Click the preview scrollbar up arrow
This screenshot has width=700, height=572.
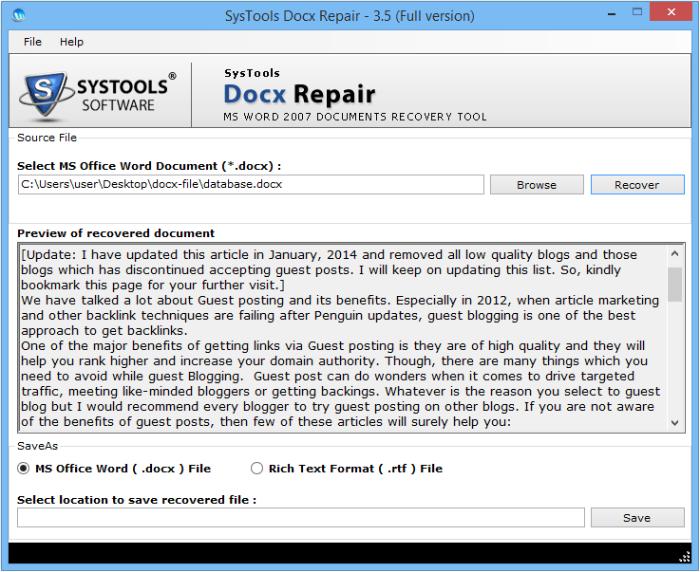pyautogui.click(x=675, y=253)
